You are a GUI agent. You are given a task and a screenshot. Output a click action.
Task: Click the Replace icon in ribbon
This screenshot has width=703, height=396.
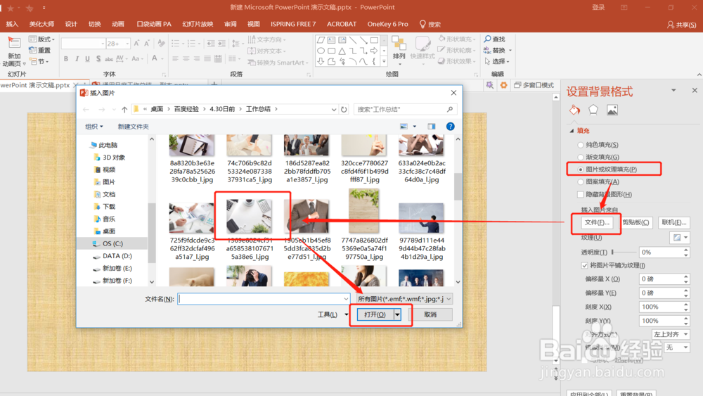click(x=487, y=50)
